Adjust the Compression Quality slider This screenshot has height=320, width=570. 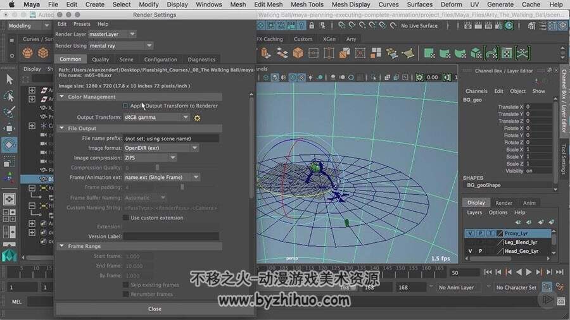158,168
